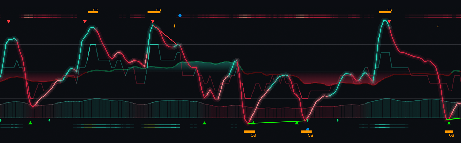Click the orange double-down arrow beside the blue dot
Screen dimensions: 461x143
[x=174, y=26]
